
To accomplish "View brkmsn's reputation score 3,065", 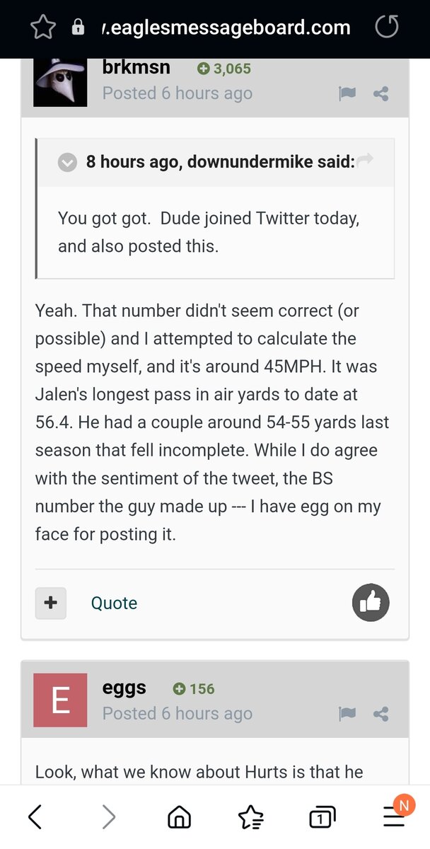I will pyautogui.click(x=224, y=69).
